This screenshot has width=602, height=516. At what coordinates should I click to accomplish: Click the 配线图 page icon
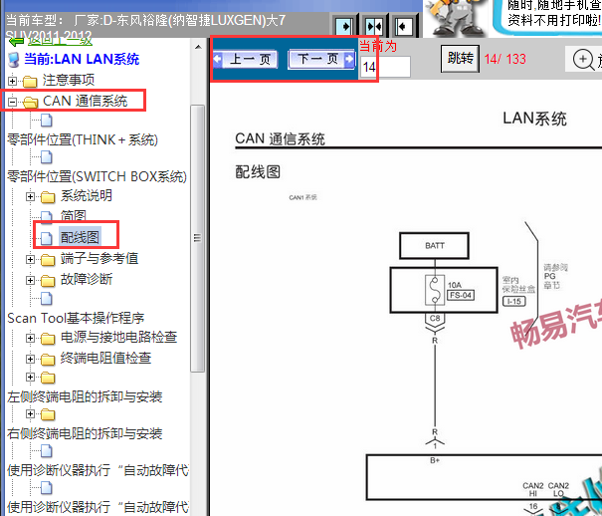[47, 238]
